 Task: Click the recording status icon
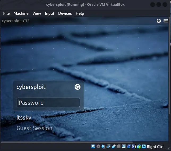point(129,147)
